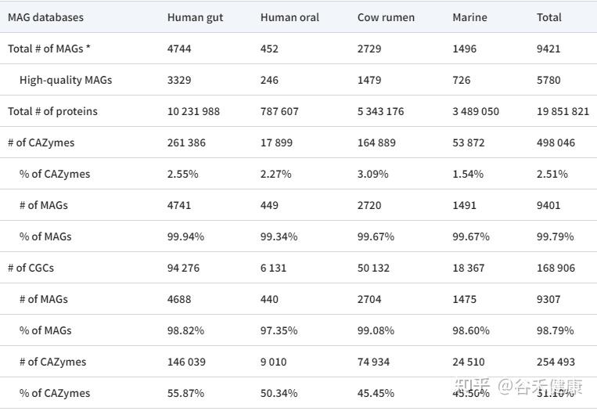Select the total proteins value 19 851 821
This screenshot has width=597, height=411.
[x=563, y=111]
